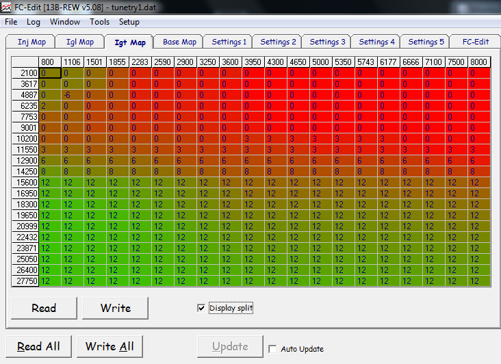The image size is (501, 364).
Task: Open the Setup menu
Action: tap(129, 22)
